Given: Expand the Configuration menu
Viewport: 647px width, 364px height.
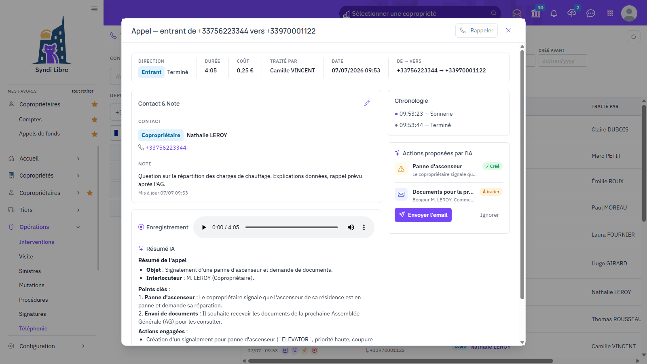Looking at the screenshot, I should click(x=47, y=346).
